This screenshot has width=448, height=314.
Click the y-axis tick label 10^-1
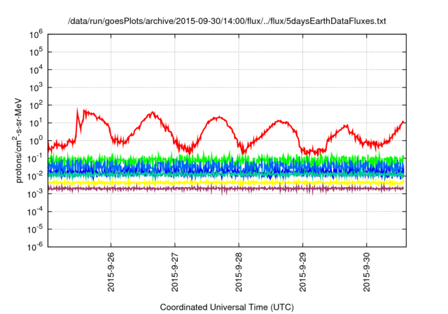click(35, 159)
